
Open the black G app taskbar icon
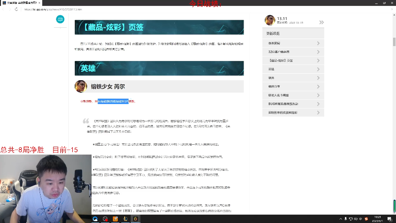tap(136, 219)
